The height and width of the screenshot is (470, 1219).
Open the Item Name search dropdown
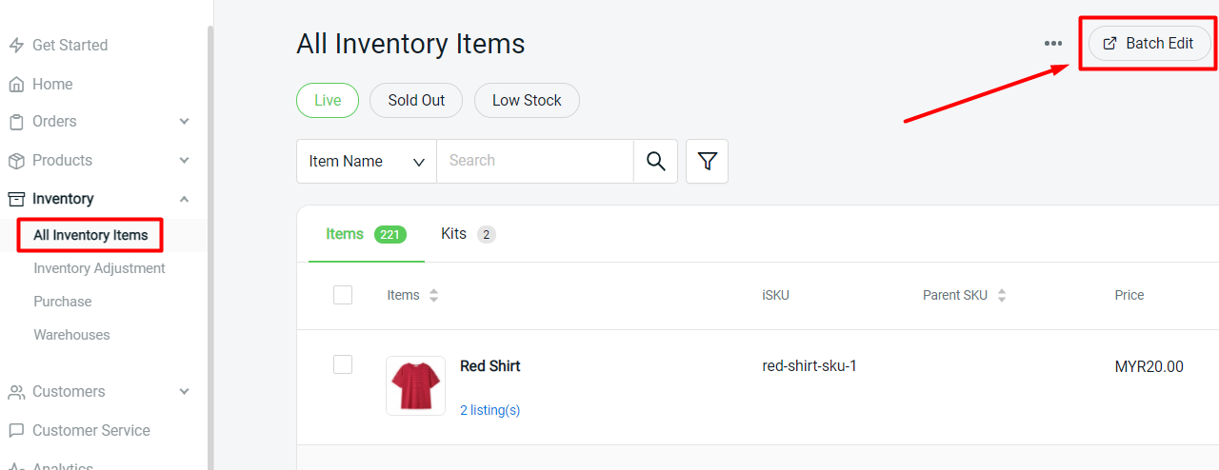pos(367,161)
